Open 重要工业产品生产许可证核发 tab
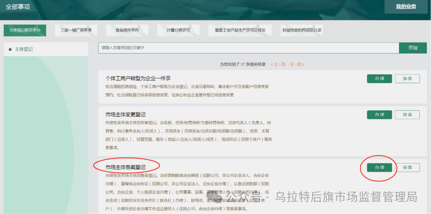431x214 pixels. pyautogui.click(x=240, y=30)
